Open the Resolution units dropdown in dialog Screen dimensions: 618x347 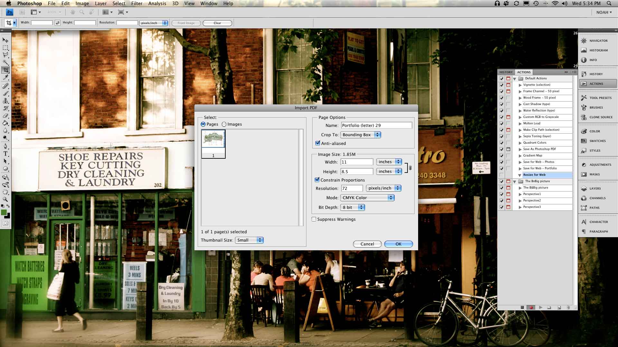[x=384, y=188]
